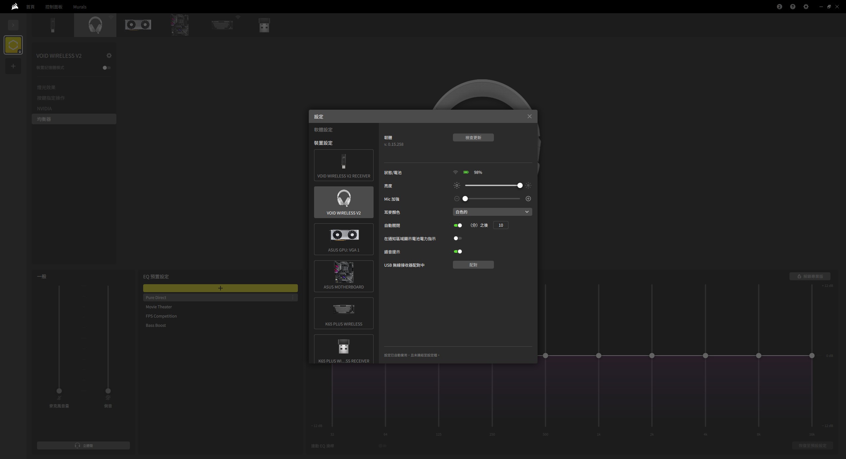Viewport: 846px width, 459px height.
Task: Open the help question mark icon
Action: [x=792, y=7]
